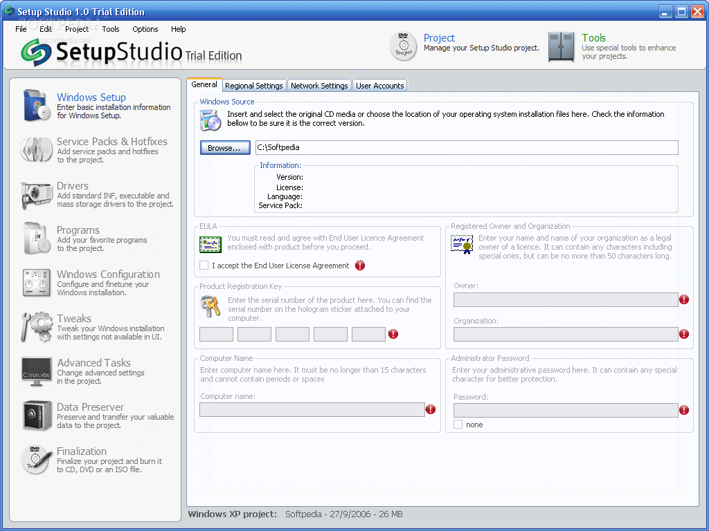This screenshot has height=531, width=709.
Task: Click the first product key segment box
Action: (x=217, y=334)
